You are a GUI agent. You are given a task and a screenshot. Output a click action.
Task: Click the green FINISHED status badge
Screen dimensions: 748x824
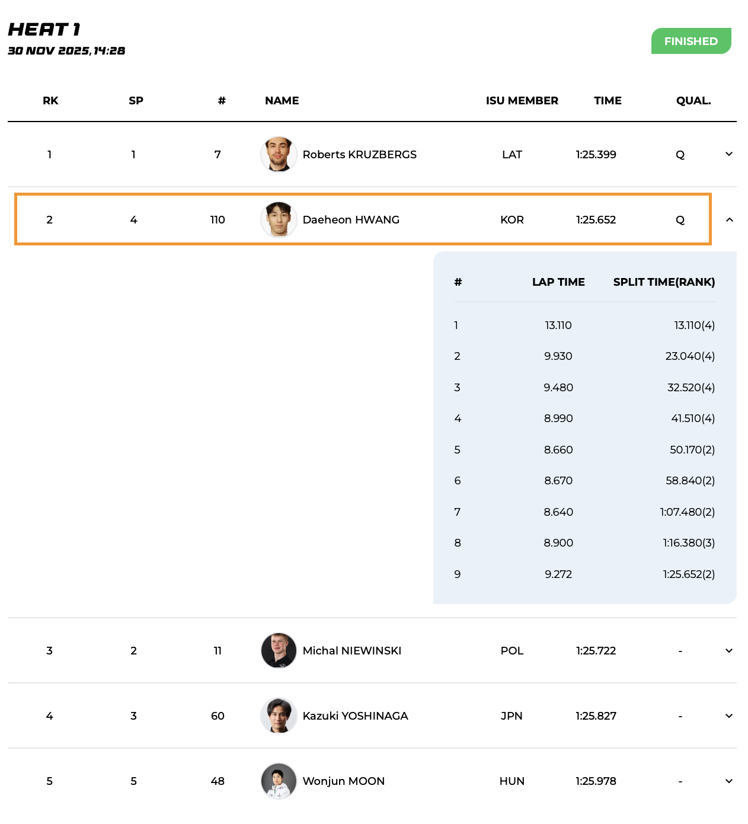click(x=691, y=41)
